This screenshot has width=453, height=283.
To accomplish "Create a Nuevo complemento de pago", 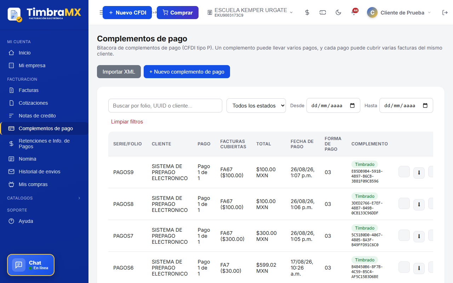I will point(187,71).
